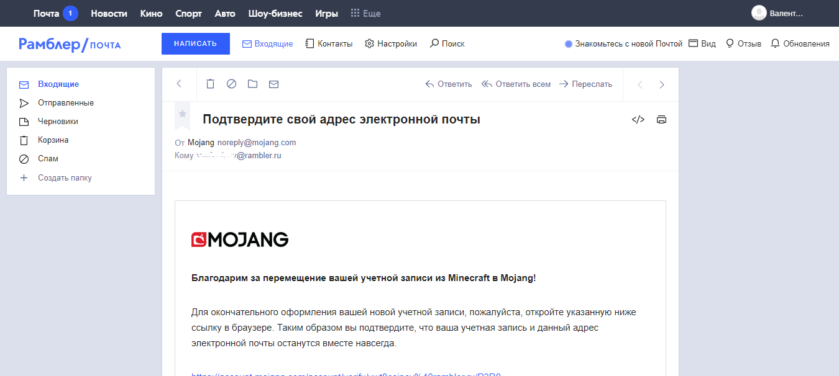839x376 pixels.
Task: Go to the previous message arrow
Action: [640, 84]
